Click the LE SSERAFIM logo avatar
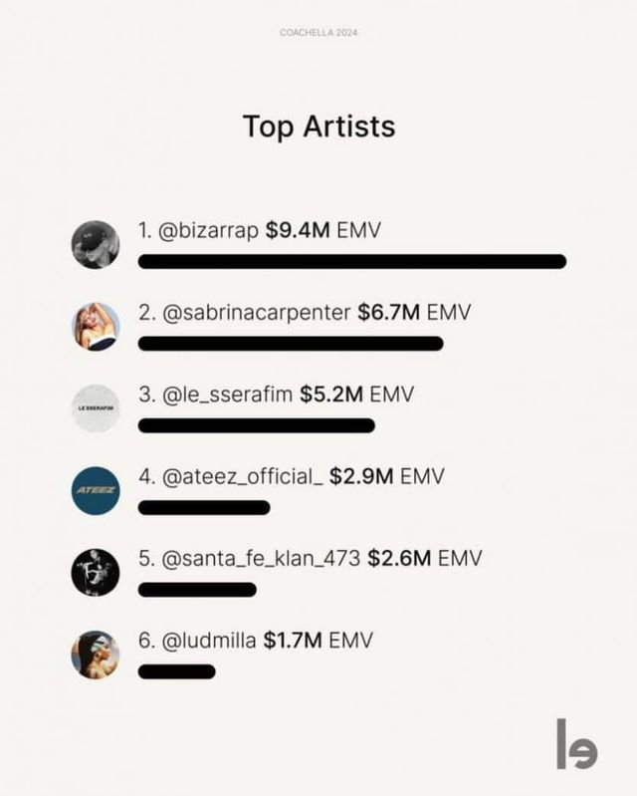 point(96,408)
